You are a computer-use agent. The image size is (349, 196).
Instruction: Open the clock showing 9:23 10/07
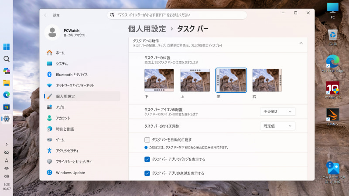pyautogui.click(x=7, y=187)
